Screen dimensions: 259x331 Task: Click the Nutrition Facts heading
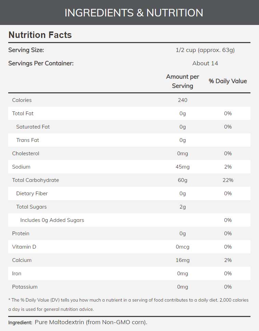(40, 35)
